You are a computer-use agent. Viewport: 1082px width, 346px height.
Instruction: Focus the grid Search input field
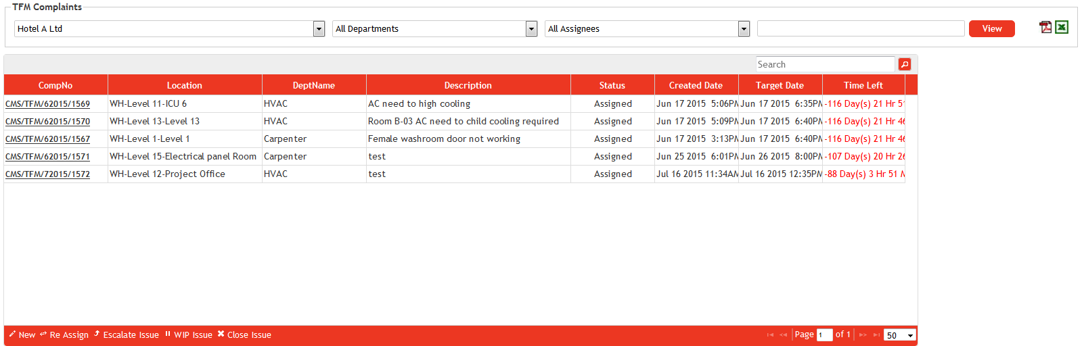[824, 64]
